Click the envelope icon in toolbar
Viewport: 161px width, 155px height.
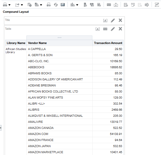pyautogui.click(x=63, y=5)
